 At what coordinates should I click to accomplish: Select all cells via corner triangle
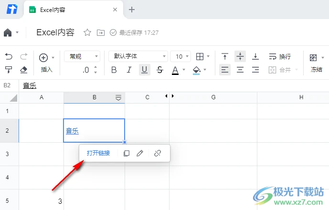tap(13, 98)
